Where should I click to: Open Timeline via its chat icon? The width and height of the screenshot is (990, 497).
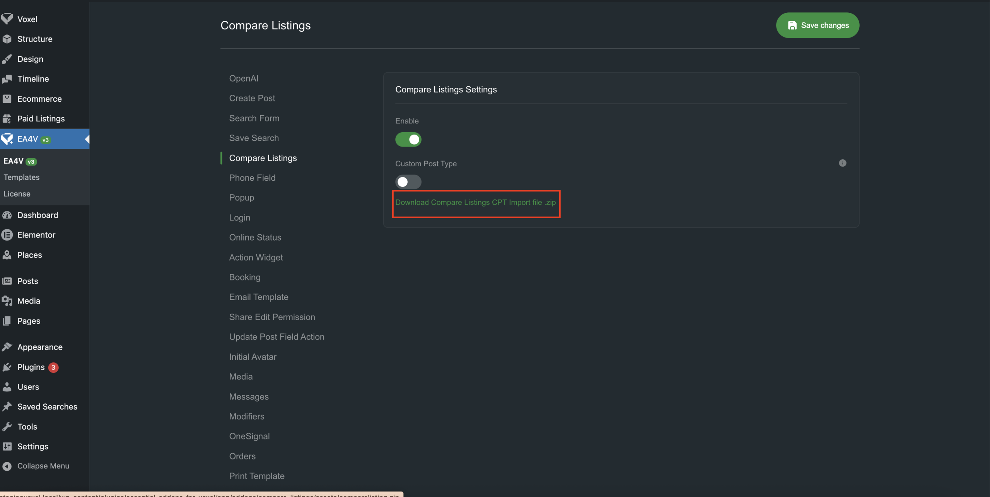[7, 79]
